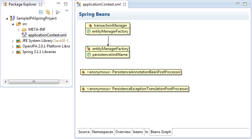
Task: Click right arrow of horizontal scrollbar
Action: point(67,82)
